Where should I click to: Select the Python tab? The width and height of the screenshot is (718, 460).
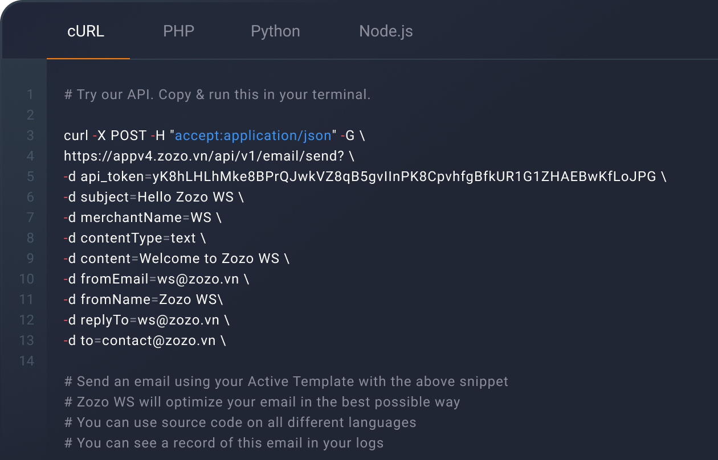(x=275, y=31)
